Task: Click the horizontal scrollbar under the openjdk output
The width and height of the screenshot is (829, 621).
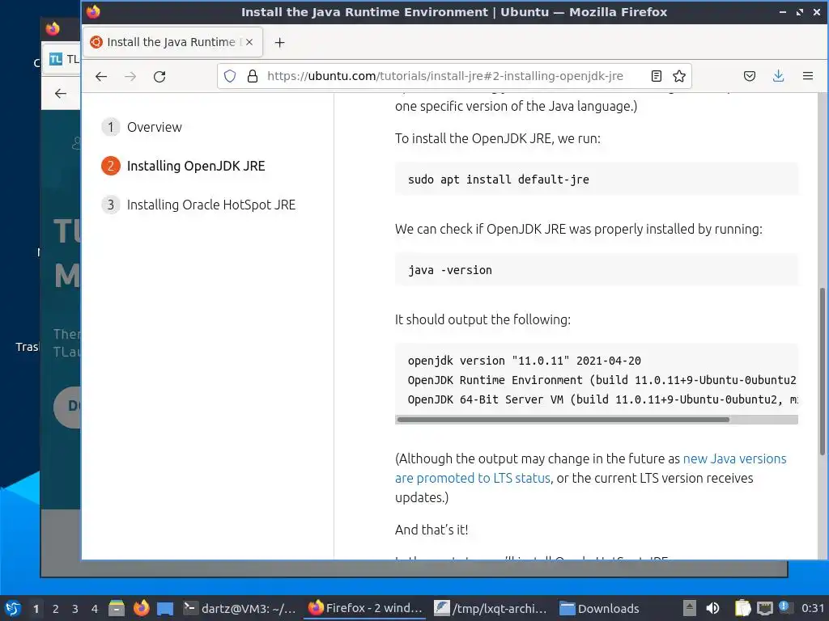Action: pyautogui.click(x=563, y=420)
